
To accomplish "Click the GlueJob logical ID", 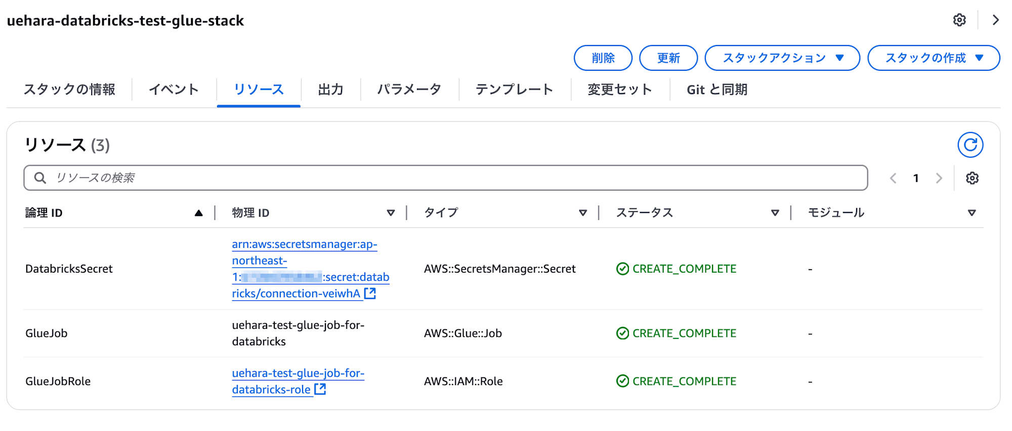I will (x=46, y=333).
